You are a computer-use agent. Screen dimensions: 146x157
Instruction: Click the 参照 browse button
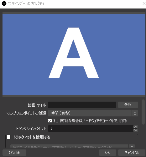pyautogui.click(x=128, y=105)
